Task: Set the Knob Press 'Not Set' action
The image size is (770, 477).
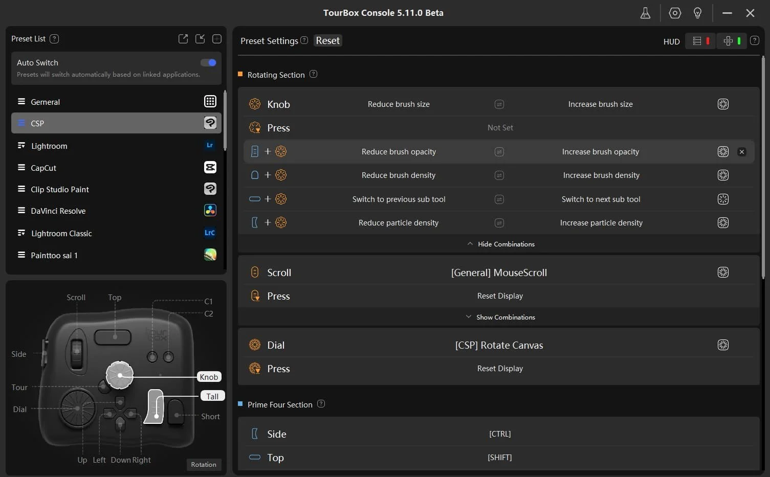Action: click(x=500, y=128)
